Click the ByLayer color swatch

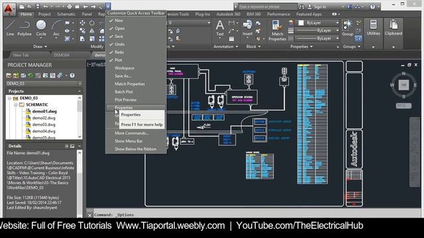pos(301,23)
